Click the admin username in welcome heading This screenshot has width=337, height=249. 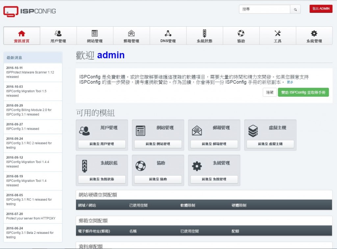point(111,55)
